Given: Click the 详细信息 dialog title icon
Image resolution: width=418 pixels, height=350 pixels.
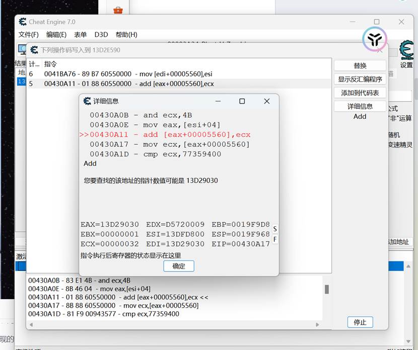Looking at the screenshot, I should pyautogui.click(x=87, y=101).
